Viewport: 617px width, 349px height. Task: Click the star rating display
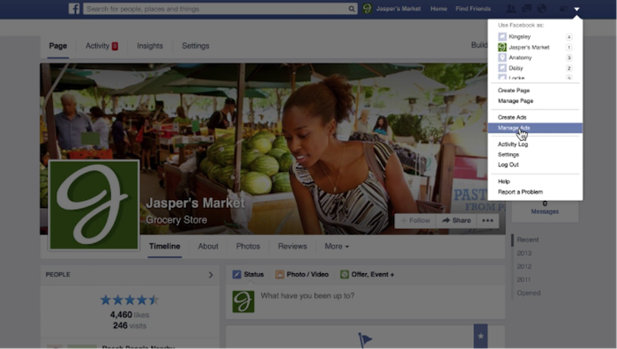click(x=130, y=301)
